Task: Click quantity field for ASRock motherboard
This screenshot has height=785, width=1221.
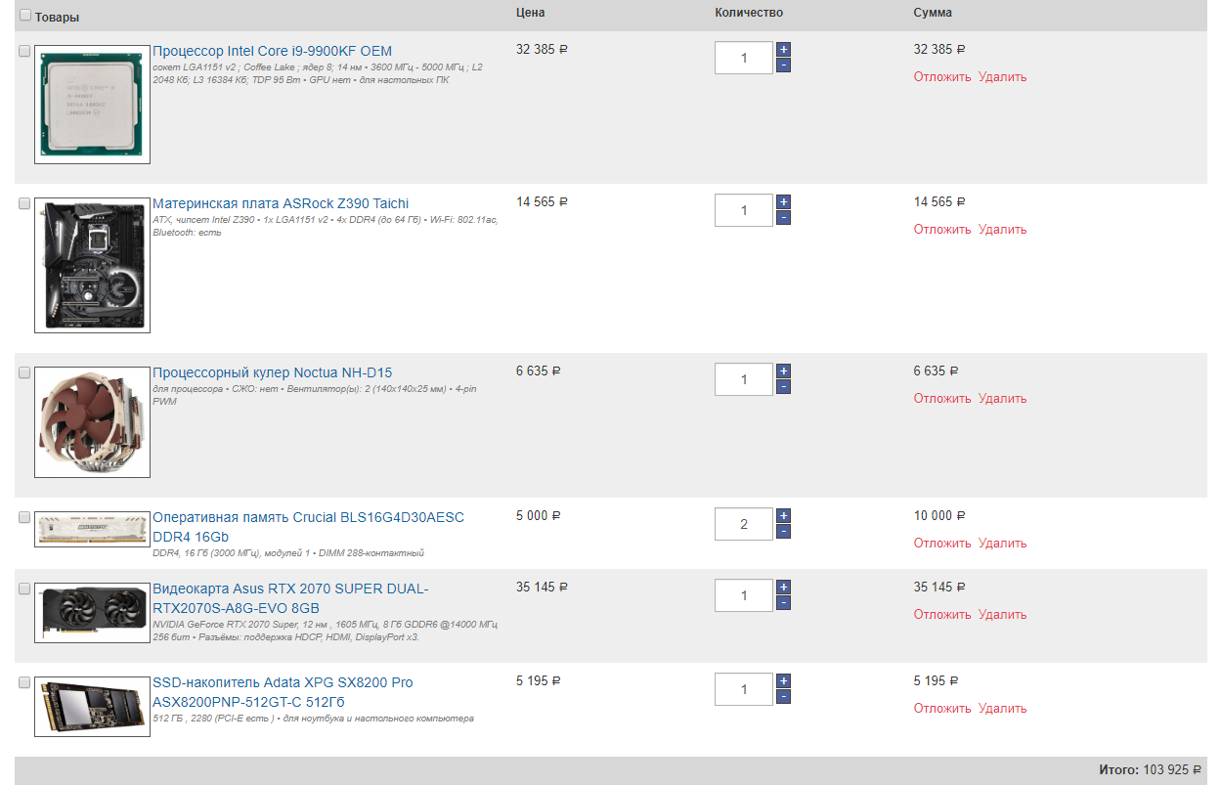Action: pos(743,210)
